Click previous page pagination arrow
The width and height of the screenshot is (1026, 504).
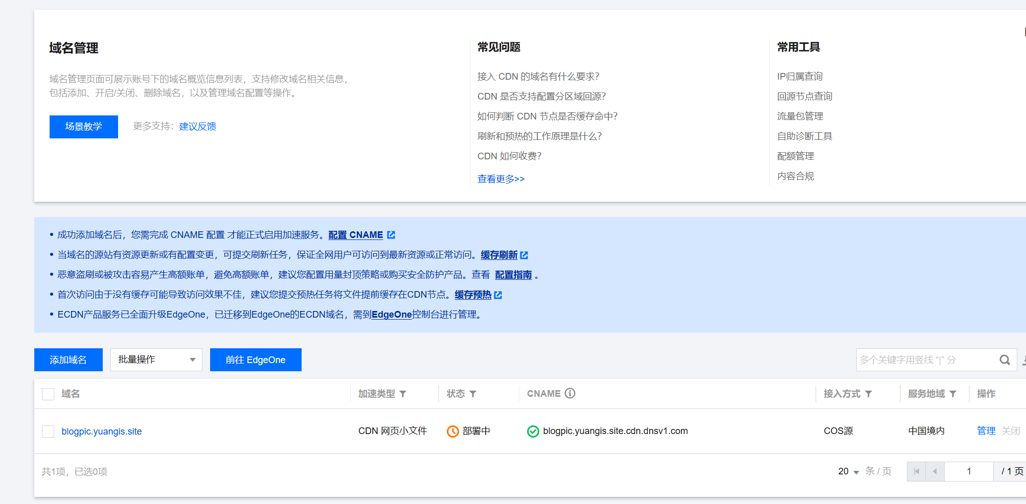(935, 471)
